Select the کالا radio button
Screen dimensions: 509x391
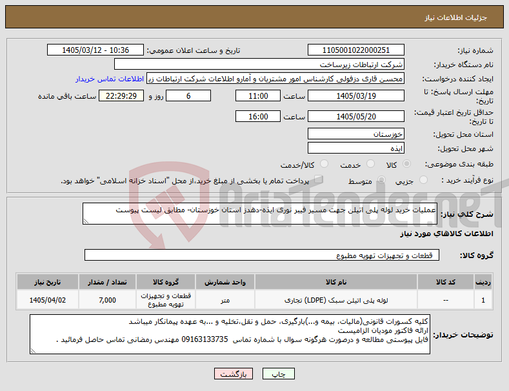click(x=406, y=164)
